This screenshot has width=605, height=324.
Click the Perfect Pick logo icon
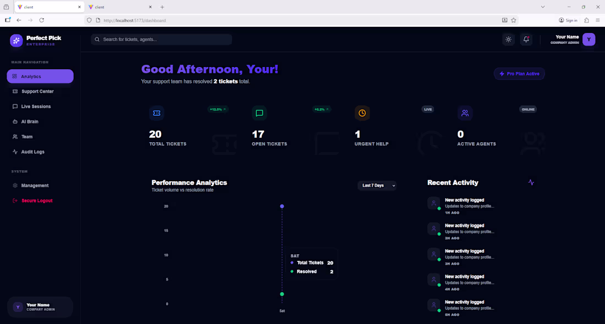16,41
